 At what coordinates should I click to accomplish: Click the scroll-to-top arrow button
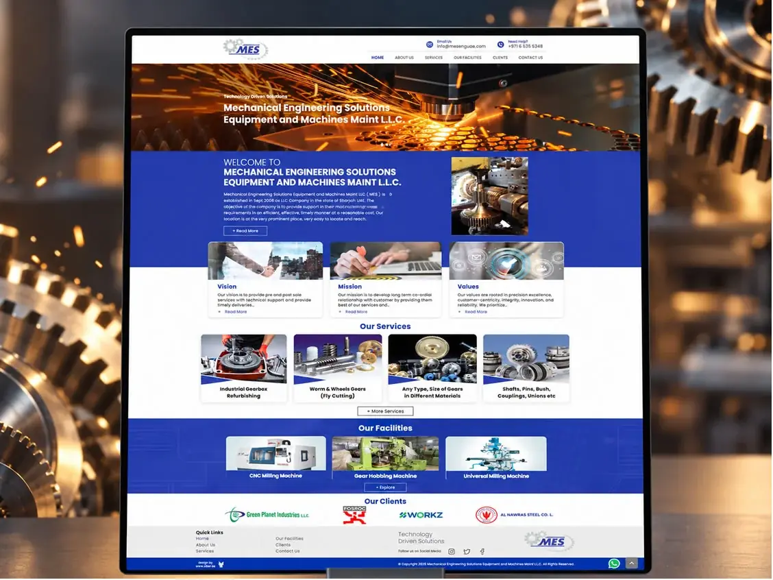[x=632, y=563]
